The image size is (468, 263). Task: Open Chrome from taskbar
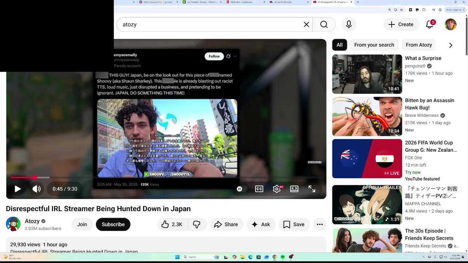275,257
